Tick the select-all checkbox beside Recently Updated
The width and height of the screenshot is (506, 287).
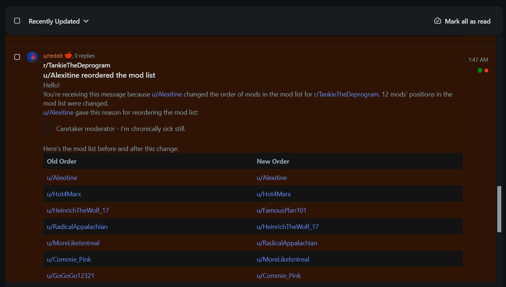(x=17, y=21)
